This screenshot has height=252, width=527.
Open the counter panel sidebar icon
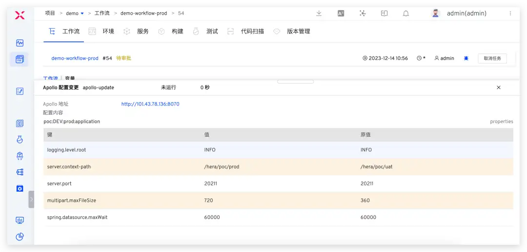20,123
